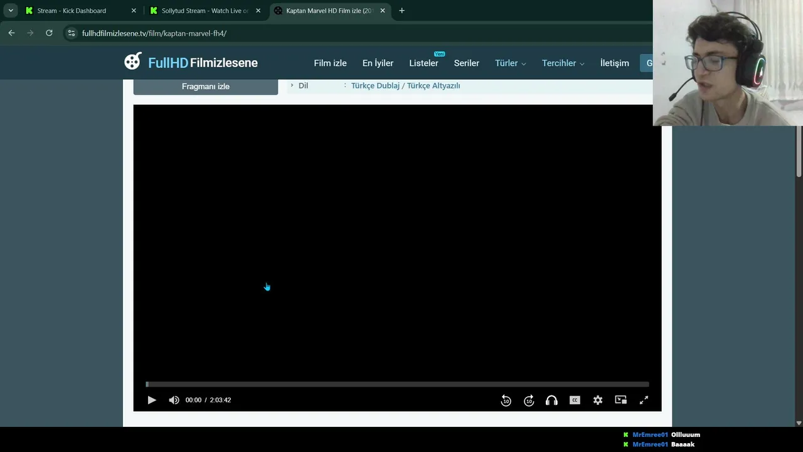The image size is (803, 452).
Task: Close the Kick Dashboard tab
Action: click(x=134, y=11)
